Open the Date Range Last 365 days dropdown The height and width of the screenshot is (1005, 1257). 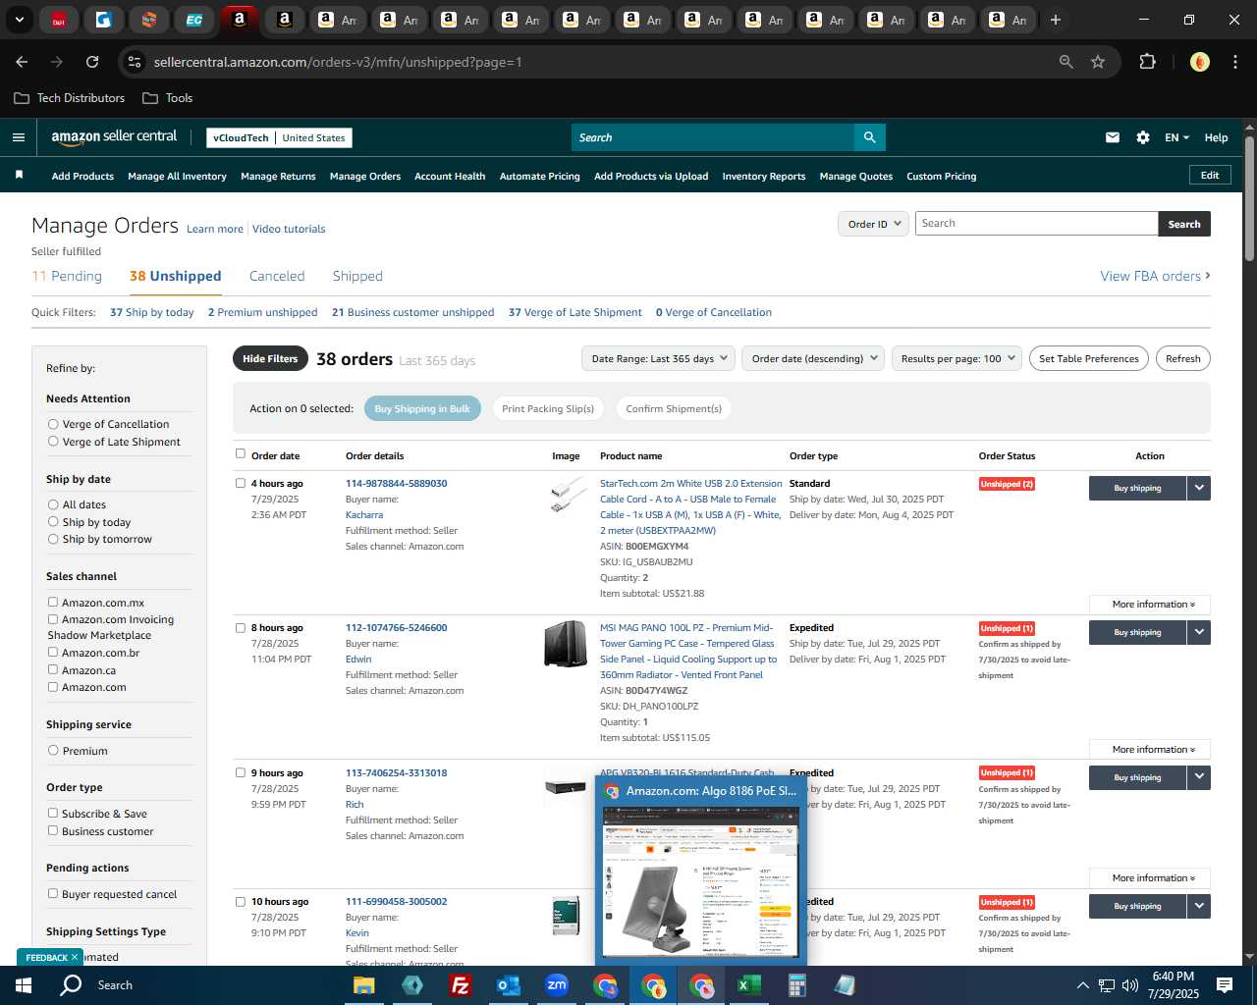click(x=658, y=358)
